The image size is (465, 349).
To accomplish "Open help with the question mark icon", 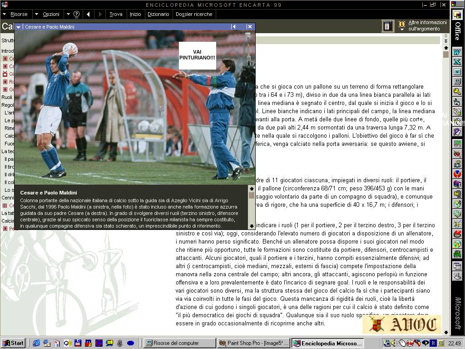I will point(76,14).
